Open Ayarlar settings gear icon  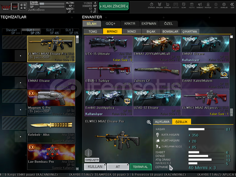pos(224,5)
